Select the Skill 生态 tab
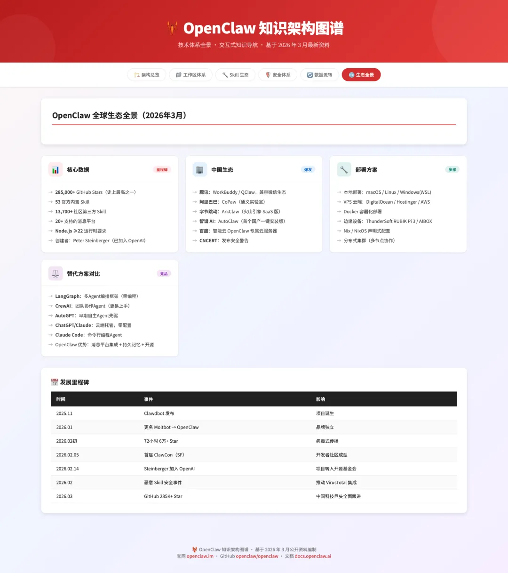508x573 pixels. click(x=235, y=75)
